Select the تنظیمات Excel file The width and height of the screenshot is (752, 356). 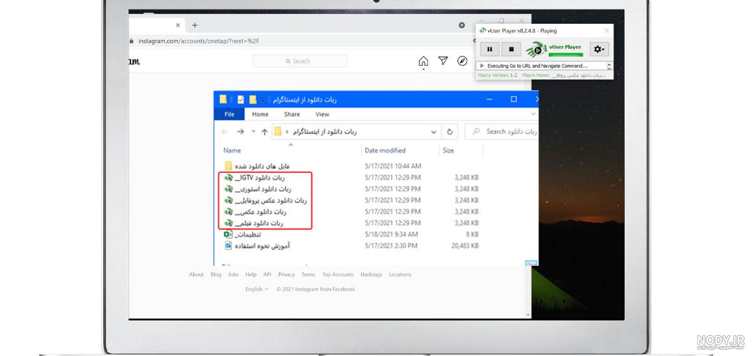[x=243, y=234]
